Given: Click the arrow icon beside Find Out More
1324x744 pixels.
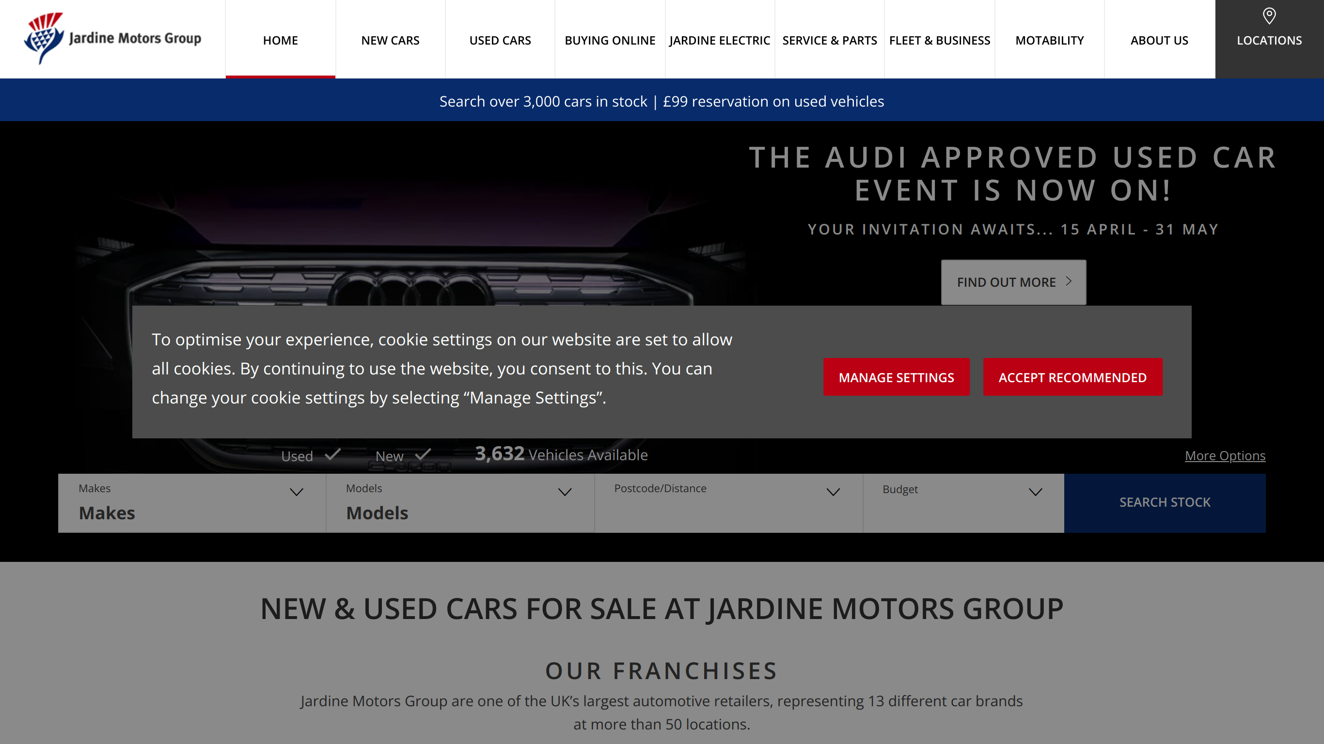Looking at the screenshot, I should (x=1069, y=281).
